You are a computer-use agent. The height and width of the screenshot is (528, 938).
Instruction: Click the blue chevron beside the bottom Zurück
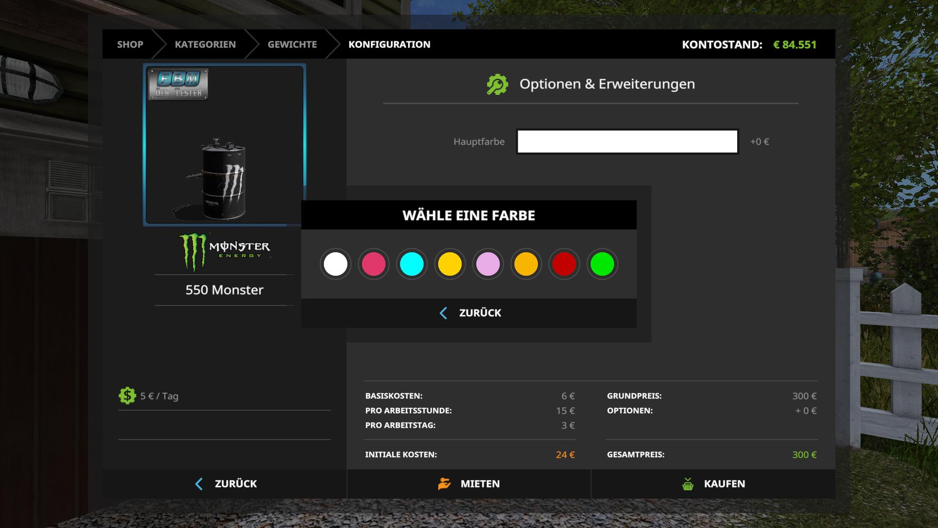click(x=199, y=484)
